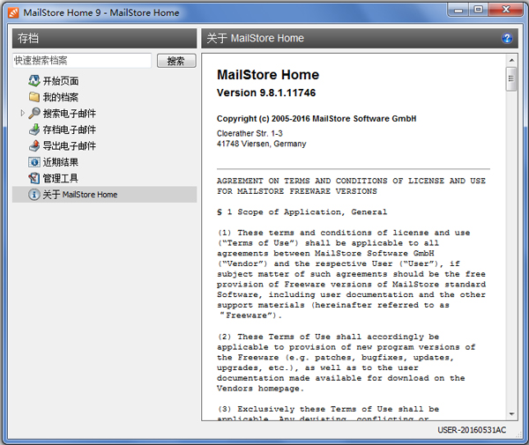Open 近期结果 recent results icon
Image resolution: width=529 pixels, height=445 pixels.
click(34, 162)
